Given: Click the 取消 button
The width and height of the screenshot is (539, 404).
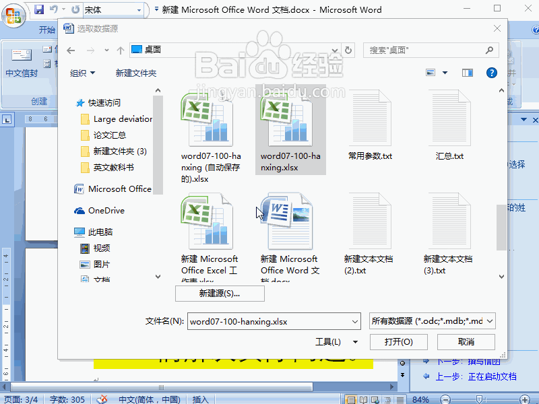Looking at the screenshot, I should point(466,342).
